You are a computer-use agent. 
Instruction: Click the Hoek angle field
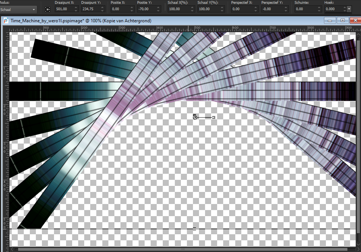(x=333, y=9)
